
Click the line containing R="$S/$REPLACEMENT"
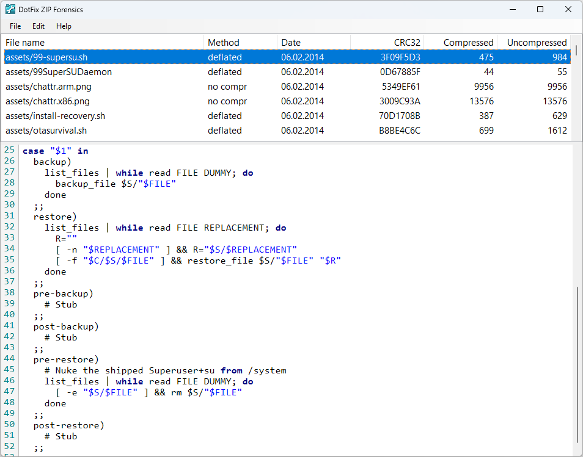(x=176, y=250)
